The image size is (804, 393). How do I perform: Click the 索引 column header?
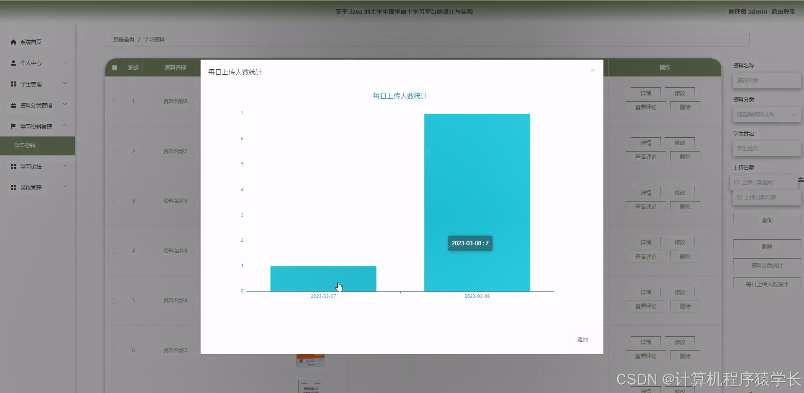(133, 67)
